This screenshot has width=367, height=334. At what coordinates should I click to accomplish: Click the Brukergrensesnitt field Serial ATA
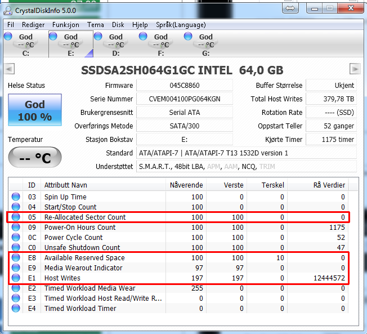[x=185, y=113]
